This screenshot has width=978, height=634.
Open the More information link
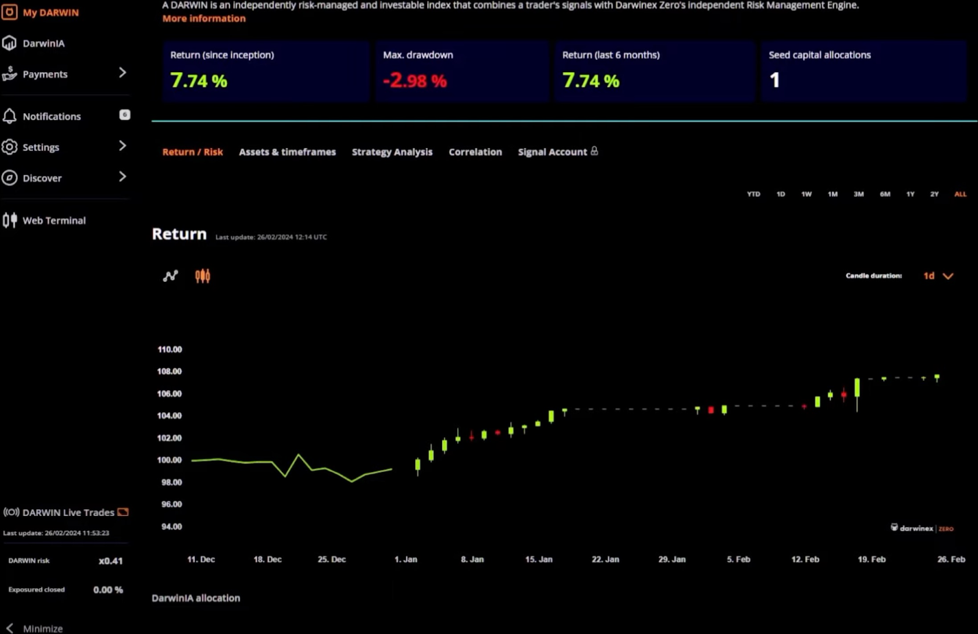(x=204, y=18)
